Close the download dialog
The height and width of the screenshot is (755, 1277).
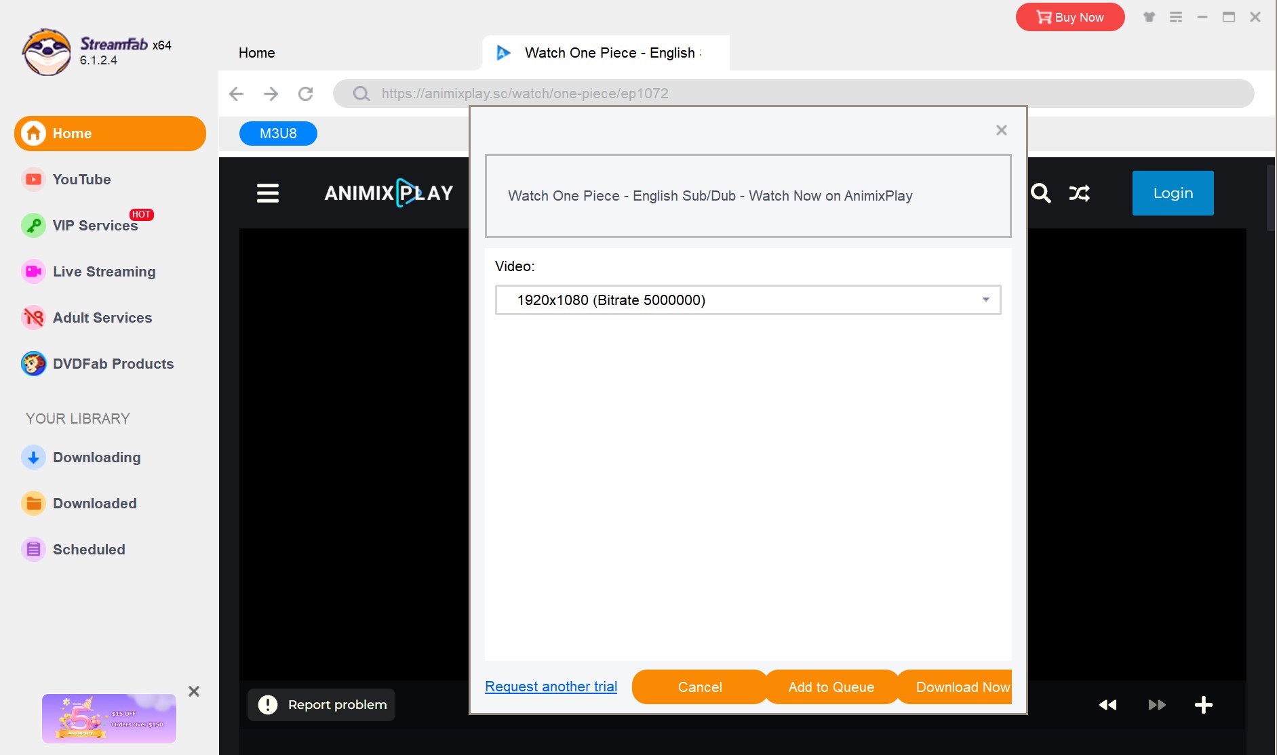coord(1002,130)
